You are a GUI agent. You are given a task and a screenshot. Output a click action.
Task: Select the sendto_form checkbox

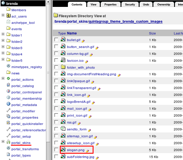56,129
